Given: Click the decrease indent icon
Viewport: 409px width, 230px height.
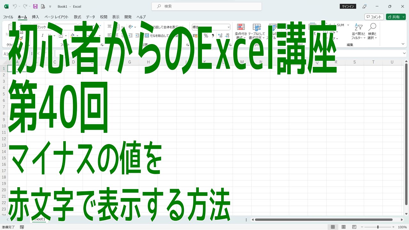Looking at the screenshot, I should (x=130, y=35).
